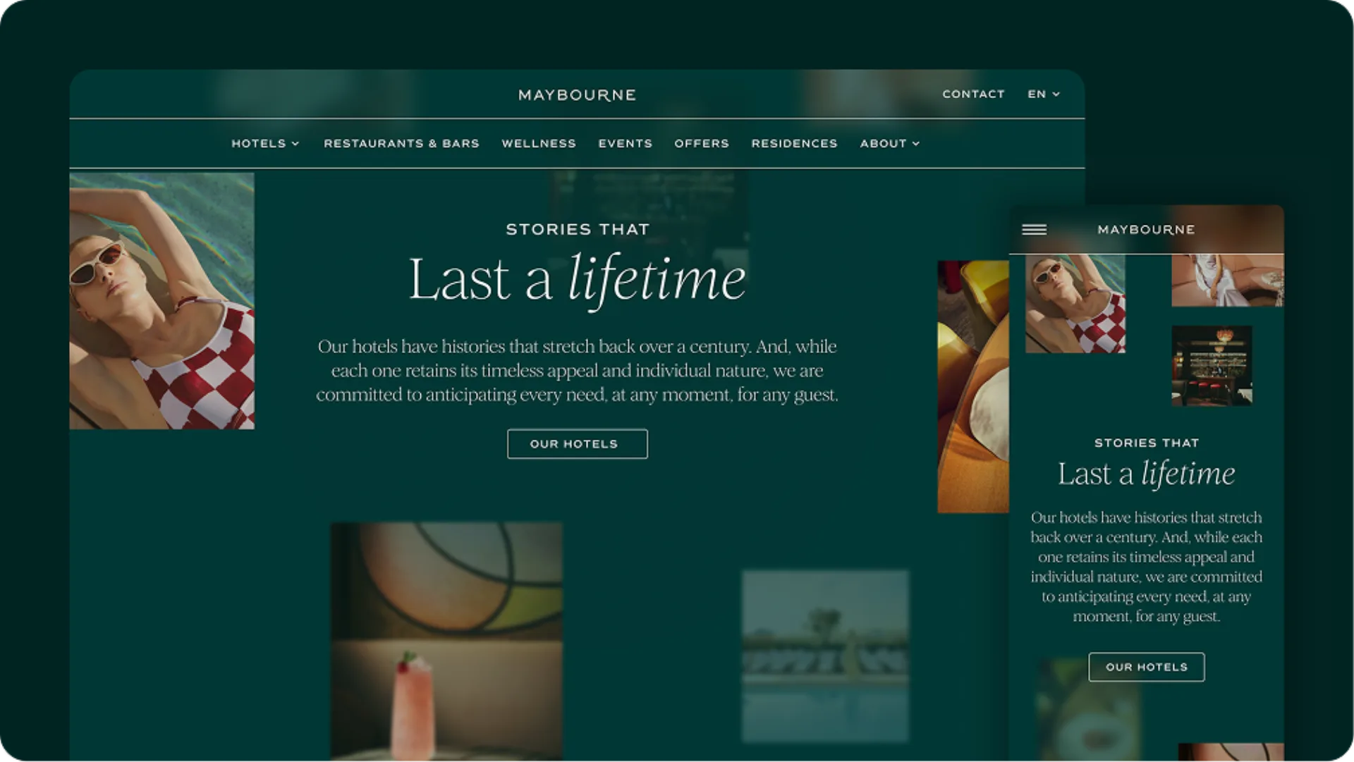
Task: Open the mobile hamburger menu icon
Action: coord(1034,230)
